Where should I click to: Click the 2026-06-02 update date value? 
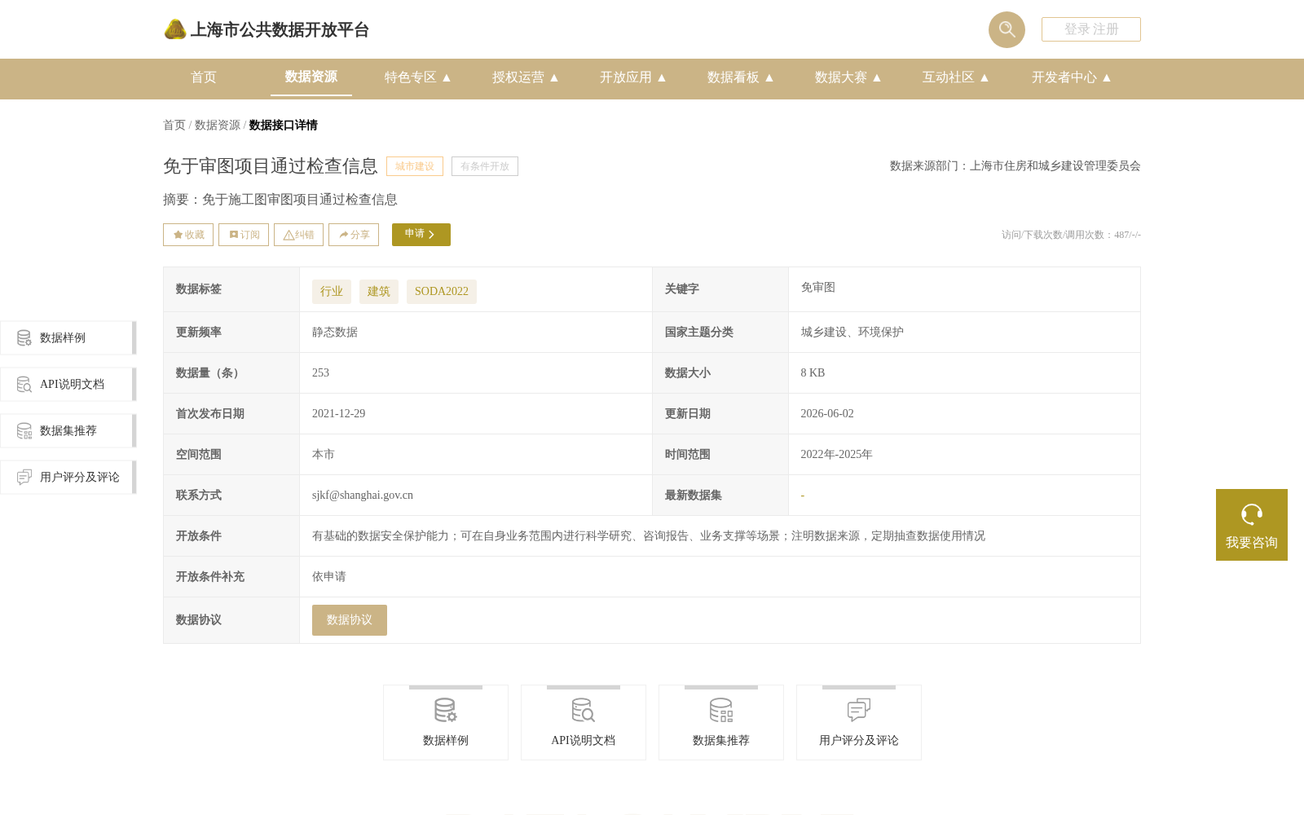(827, 413)
